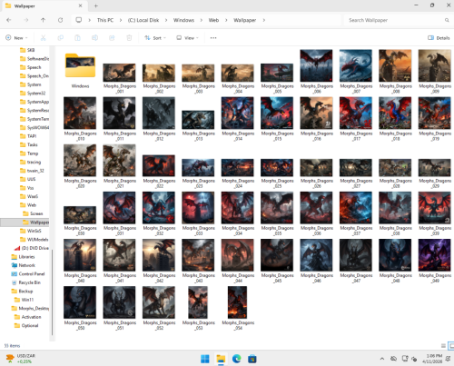Add a new tab with plus button

click(96, 5)
